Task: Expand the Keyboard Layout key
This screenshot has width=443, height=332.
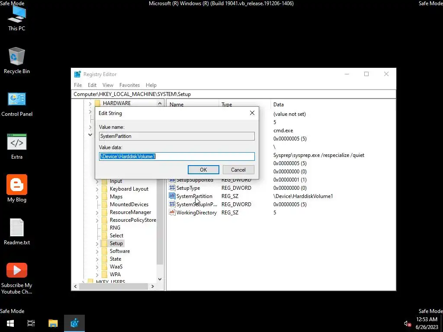Action: click(97, 189)
